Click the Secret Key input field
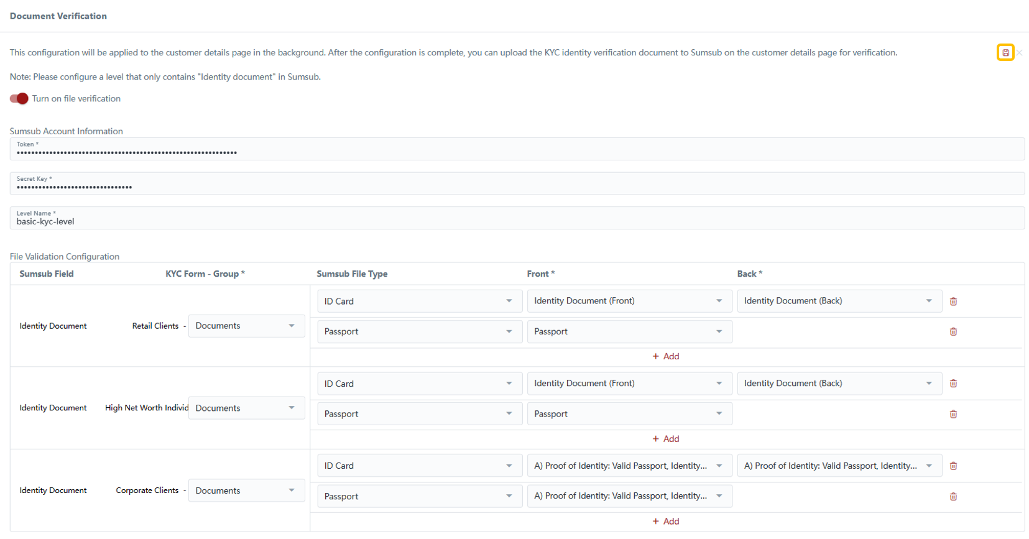The image size is (1029, 539). click(516, 185)
